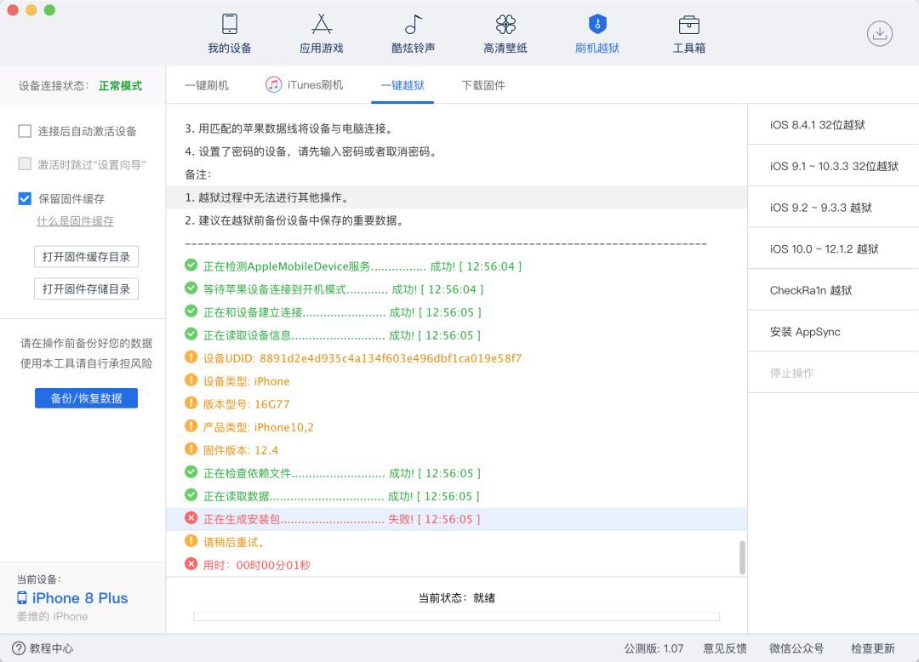Open 酷炫铃声 ringtone icon

[x=414, y=24]
